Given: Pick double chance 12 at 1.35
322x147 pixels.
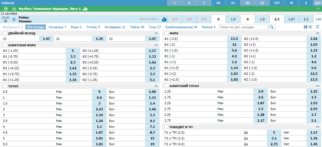Looking at the screenshot, I should (x=99, y=38).
